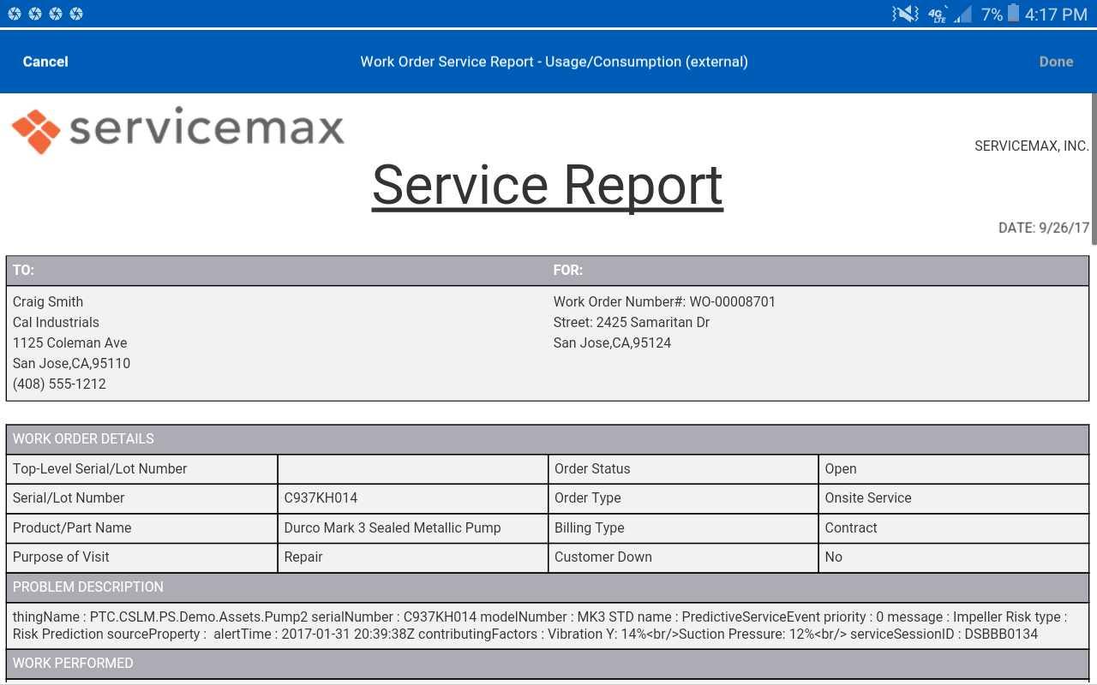
Task: Select the Purpose of Visit value "Repair"
Action: [x=413, y=557]
